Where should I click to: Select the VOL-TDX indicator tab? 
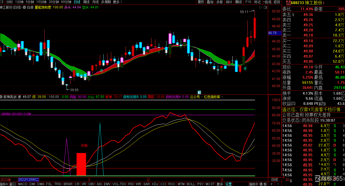(119, 184)
